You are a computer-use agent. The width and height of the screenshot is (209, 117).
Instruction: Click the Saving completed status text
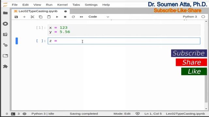pyautogui.click(x=84, y=114)
